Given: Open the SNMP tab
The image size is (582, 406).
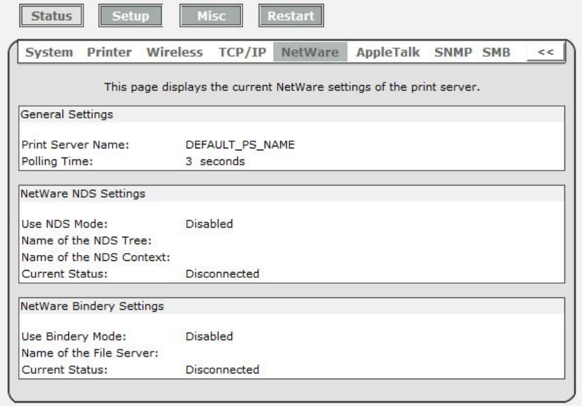Looking at the screenshot, I should (452, 52).
